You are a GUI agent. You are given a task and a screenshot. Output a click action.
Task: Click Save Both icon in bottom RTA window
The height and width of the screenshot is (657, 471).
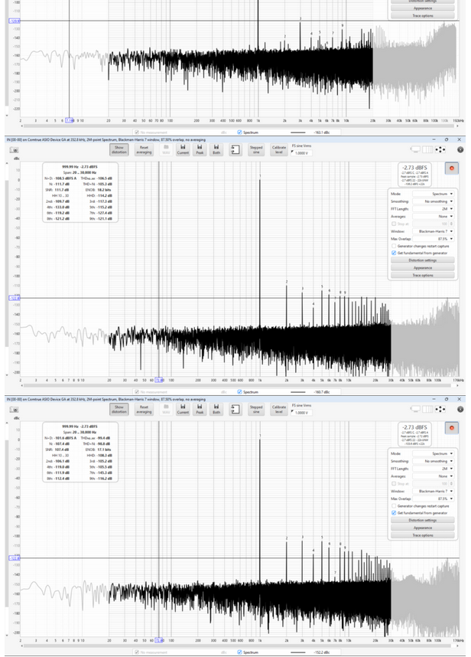click(x=216, y=409)
